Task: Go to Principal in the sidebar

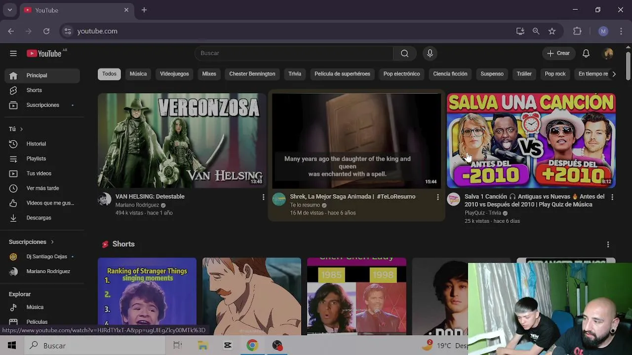Action: pyautogui.click(x=42, y=75)
